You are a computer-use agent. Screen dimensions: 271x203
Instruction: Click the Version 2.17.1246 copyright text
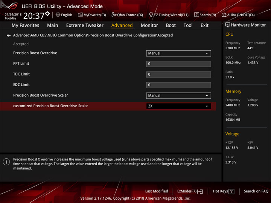pos(135,198)
